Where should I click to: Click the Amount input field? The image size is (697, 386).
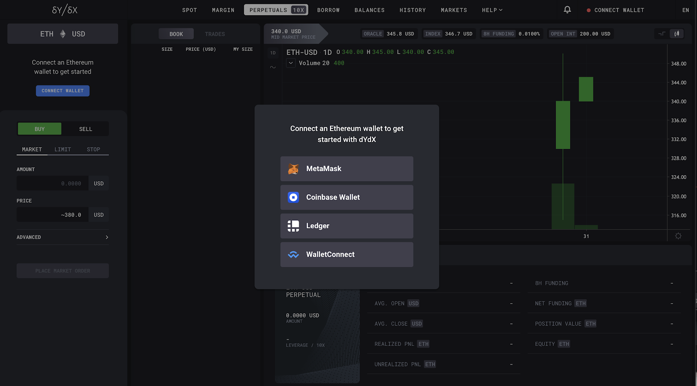pyautogui.click(x=52, y=183)
